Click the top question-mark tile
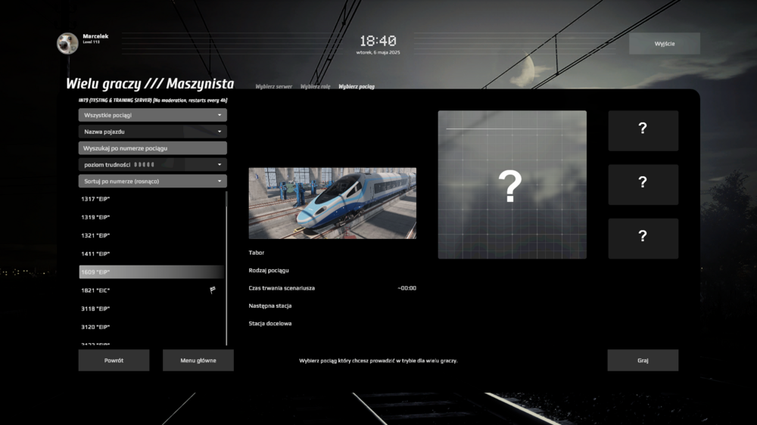The image size is (757, 425). 643,131
